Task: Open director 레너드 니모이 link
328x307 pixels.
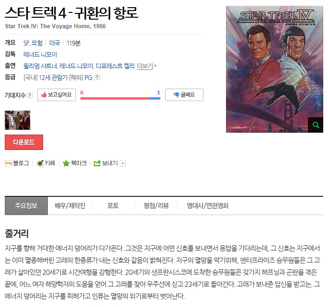Action: click(x=40, y=55)
